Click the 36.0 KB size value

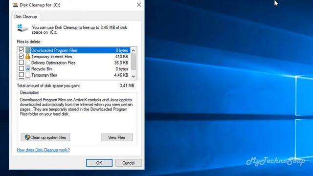coord(121,63)
